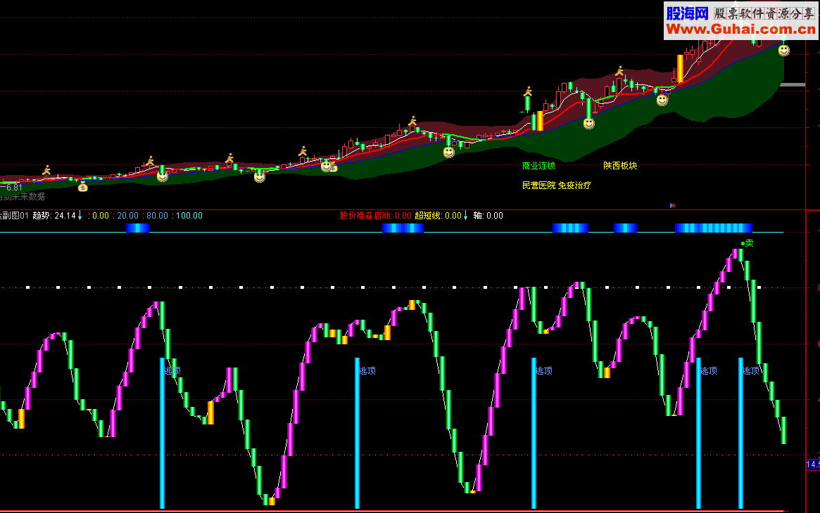Click the green 卖 sell marker
This screenshot has width=820, height=513.
pos(748,242)
